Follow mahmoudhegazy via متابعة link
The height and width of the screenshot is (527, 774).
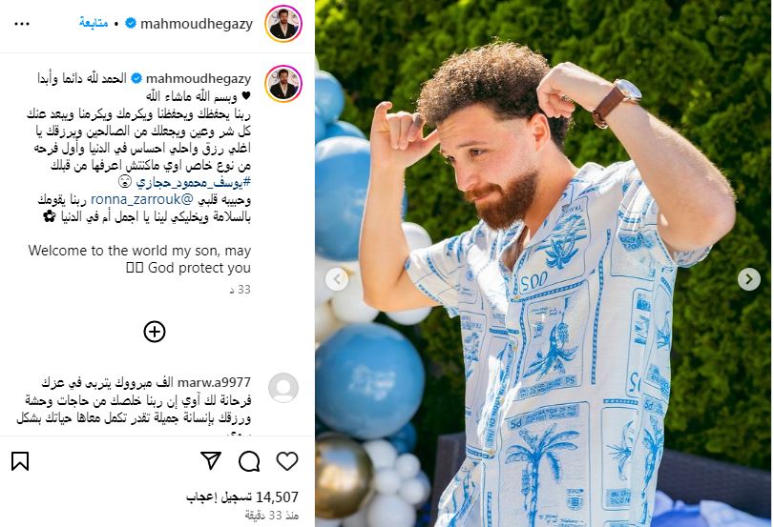click(94, 23)
